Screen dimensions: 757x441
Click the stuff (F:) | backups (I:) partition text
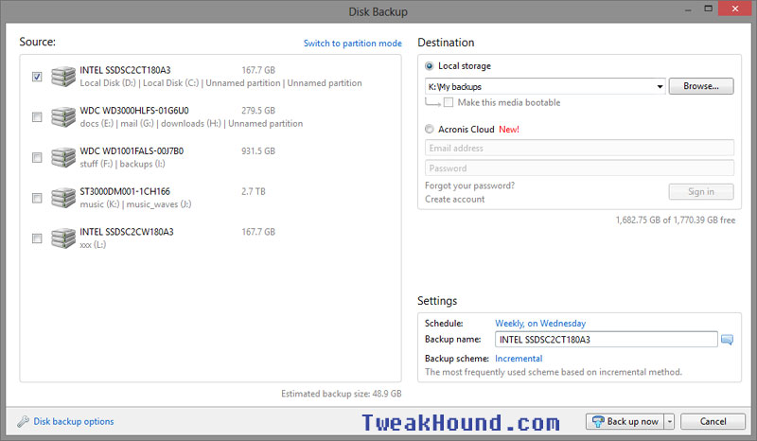click(123, 165)
